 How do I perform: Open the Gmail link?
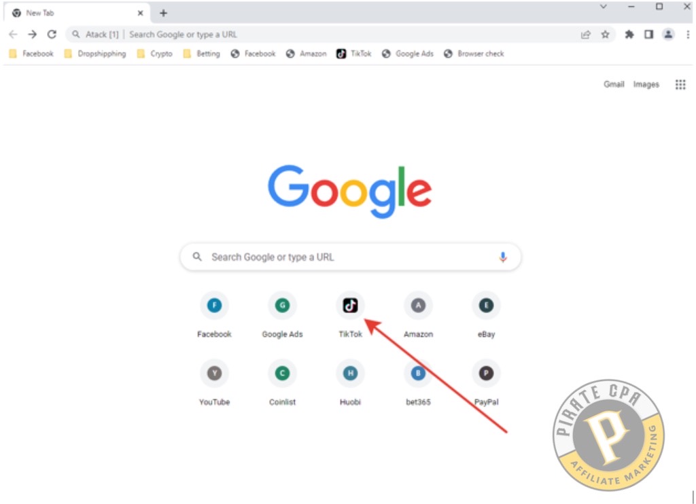point(614,84)
